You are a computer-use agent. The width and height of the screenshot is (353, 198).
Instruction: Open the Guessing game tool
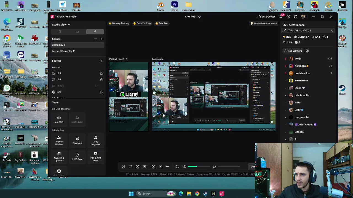tap(59, 157)
